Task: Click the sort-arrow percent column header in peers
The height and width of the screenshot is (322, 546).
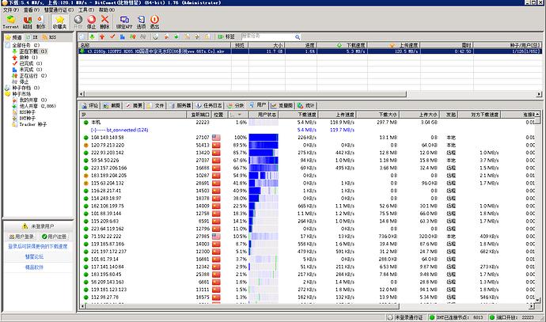Action: (238, 115)
